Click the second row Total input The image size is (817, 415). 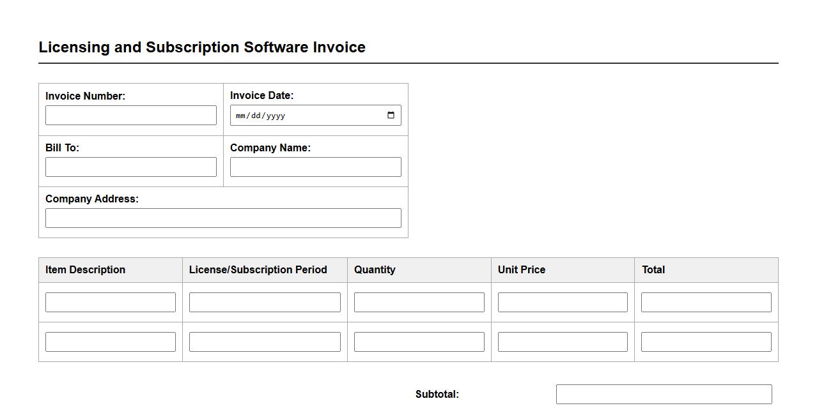(x=706, y=342)
